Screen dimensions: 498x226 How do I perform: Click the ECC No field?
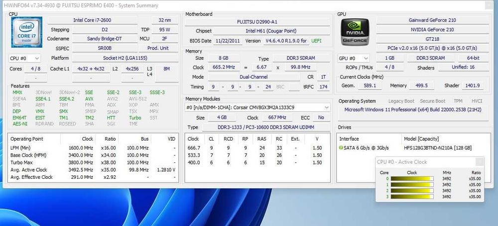point(321,118)
